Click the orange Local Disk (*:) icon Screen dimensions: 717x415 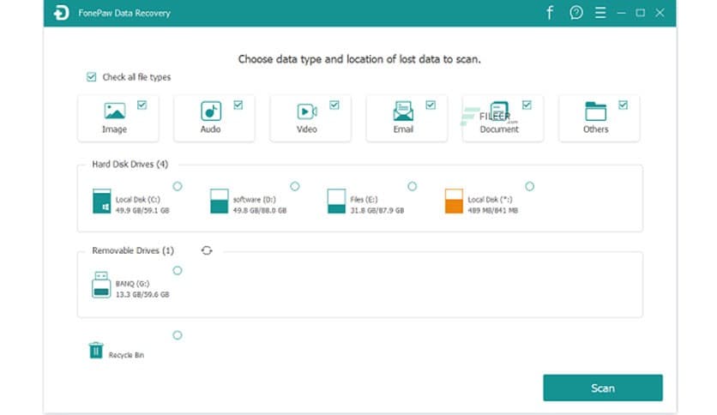[x=454, y=201]
